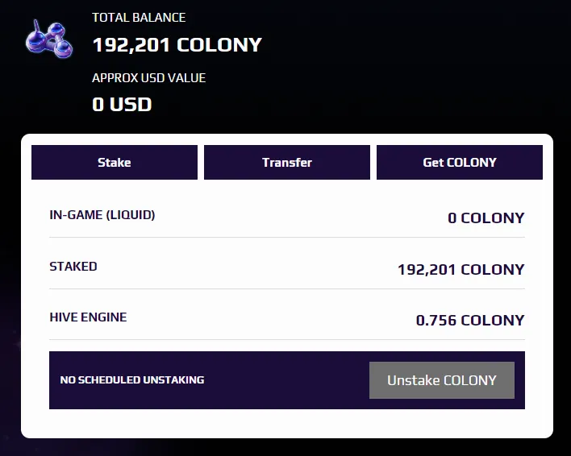Click the NO SCHEDULED UNSTAKING text
This screenshot has width=571, height=456.
tap(132, 380)
